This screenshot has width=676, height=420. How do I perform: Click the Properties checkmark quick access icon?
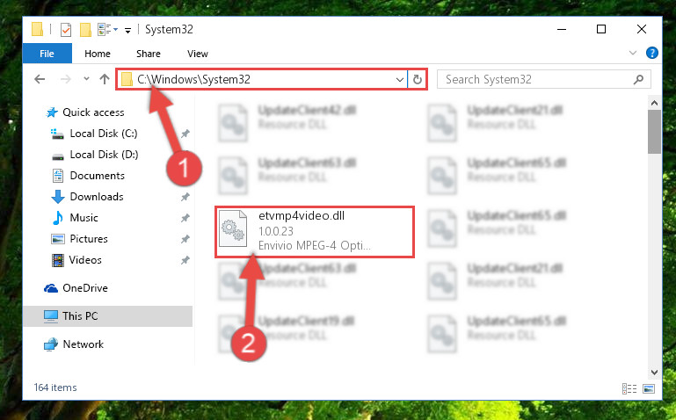coord(66,30)
